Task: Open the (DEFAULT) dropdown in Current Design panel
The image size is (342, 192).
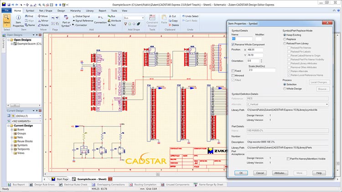Action: click(x=40, y=116)
